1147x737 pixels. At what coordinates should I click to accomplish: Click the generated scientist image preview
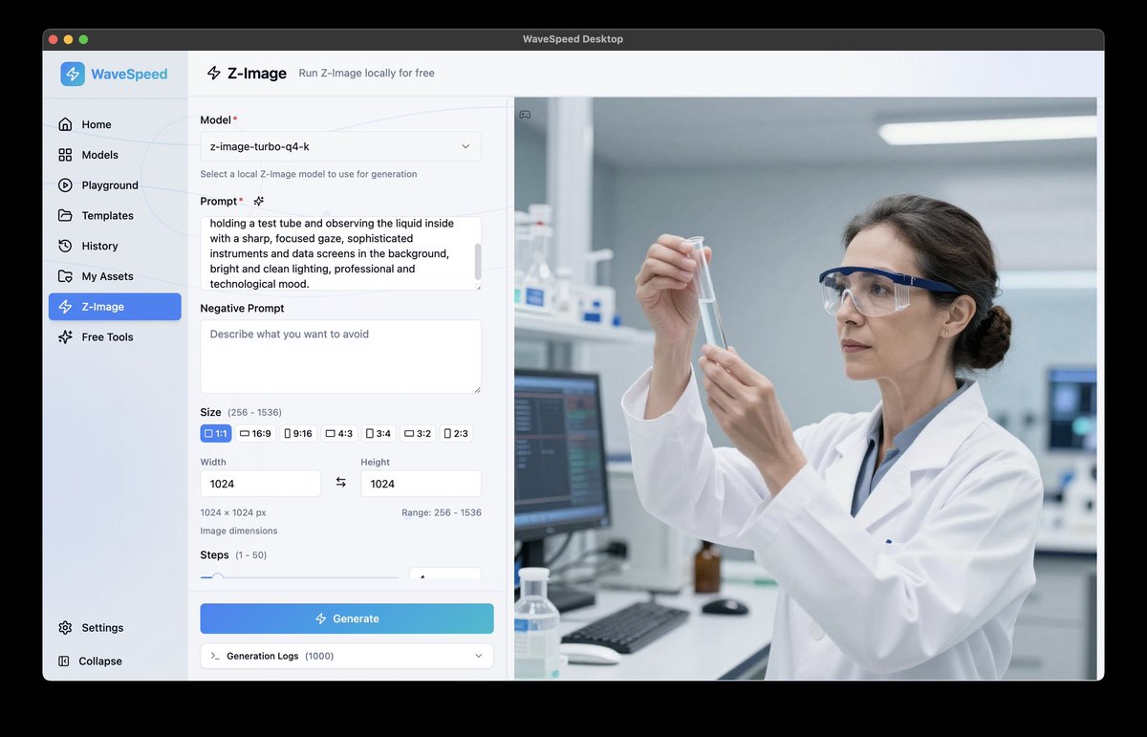[806, 388]
